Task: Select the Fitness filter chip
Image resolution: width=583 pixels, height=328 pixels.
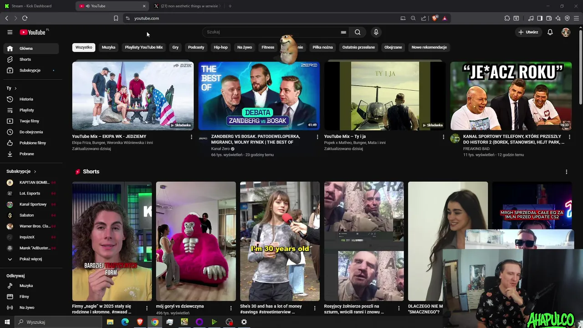Action: click(x=268, y=47)
